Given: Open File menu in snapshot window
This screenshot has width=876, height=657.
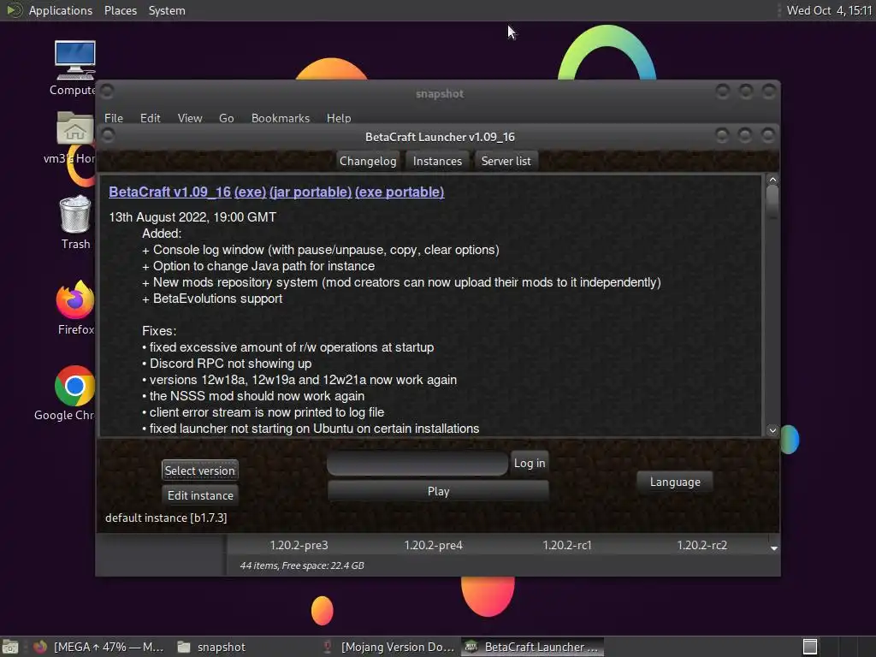Looking at the screenshot, I should pos(114,118).
